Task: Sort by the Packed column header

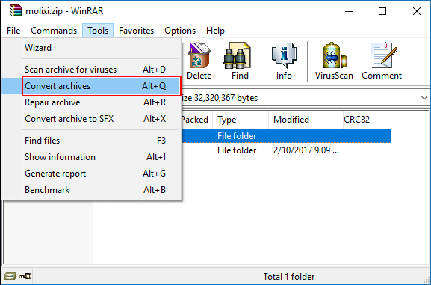Action: [196, 120]
